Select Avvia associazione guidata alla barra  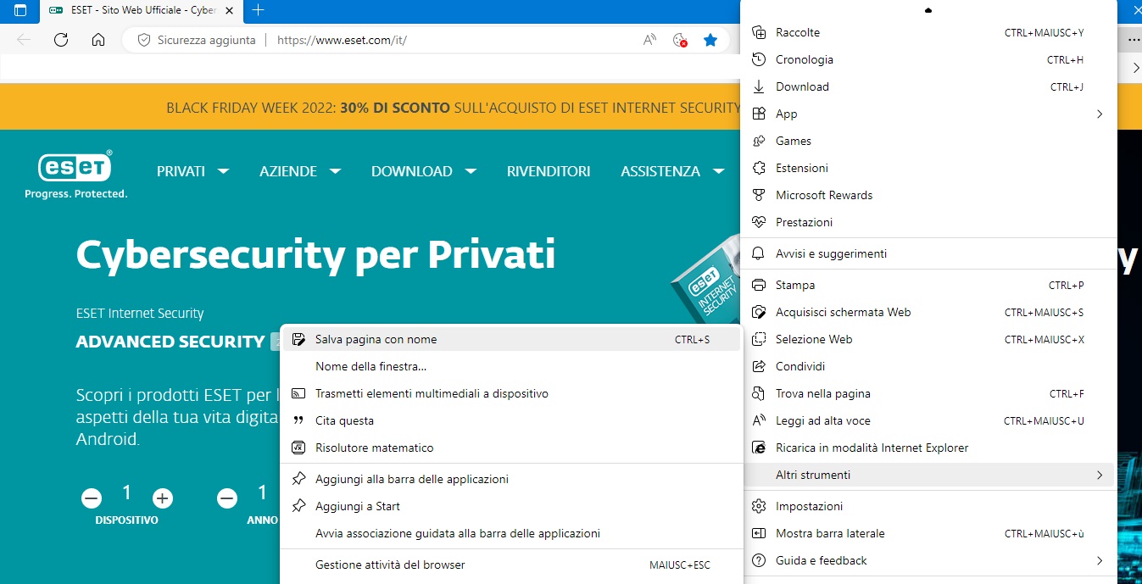511,533
